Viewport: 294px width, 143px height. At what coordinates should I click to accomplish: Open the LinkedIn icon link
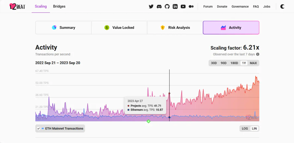[175, 7]
